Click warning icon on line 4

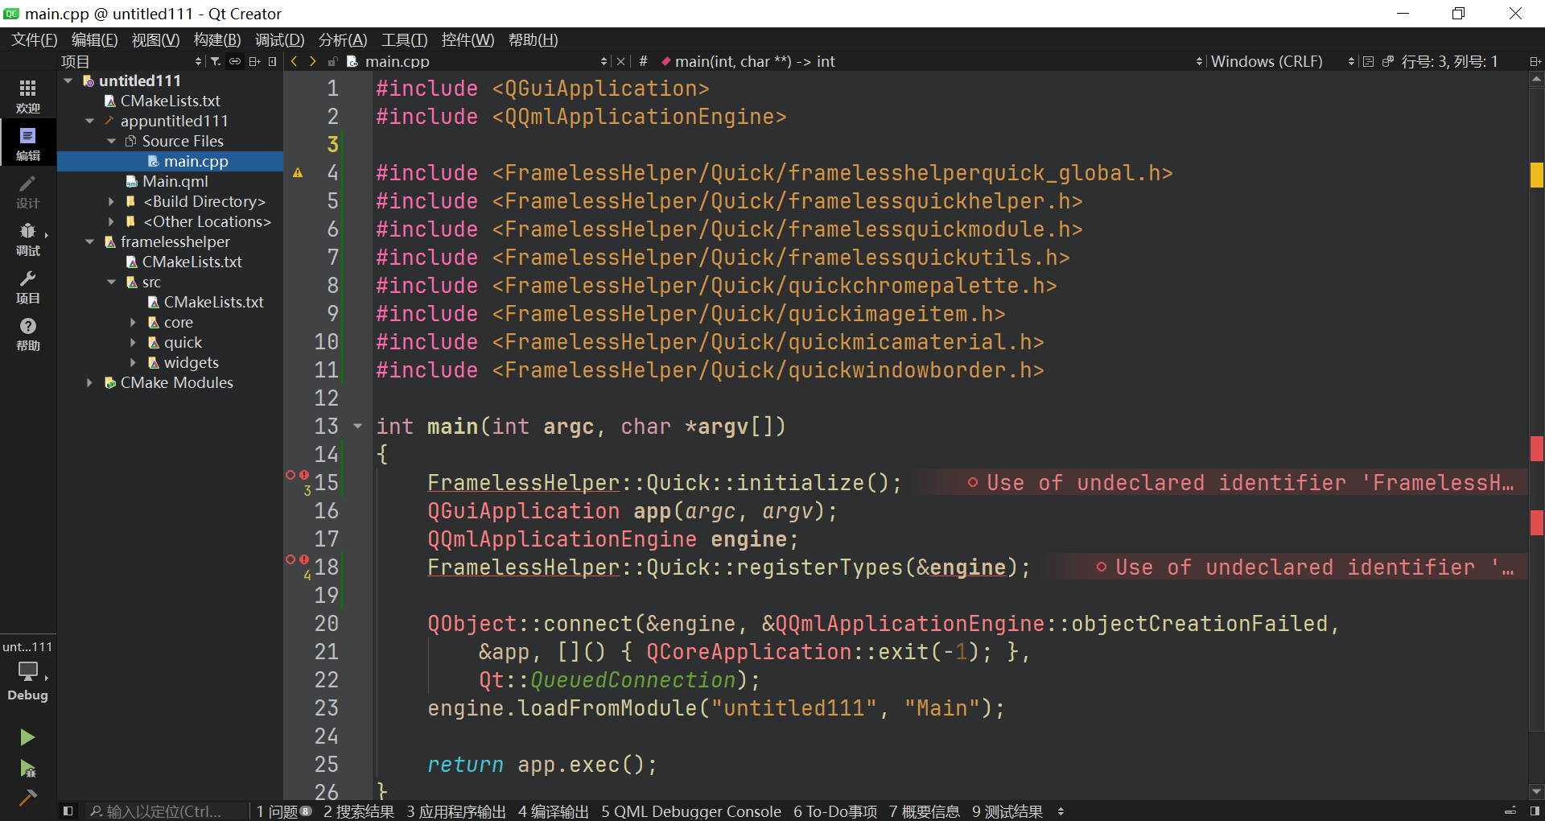[298, 172]
